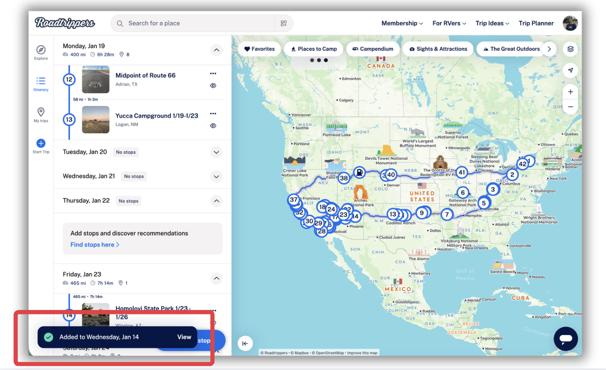Screen dimensions: 606x370
Task: Zoom in on the map
Action: [x=571, y=92]
